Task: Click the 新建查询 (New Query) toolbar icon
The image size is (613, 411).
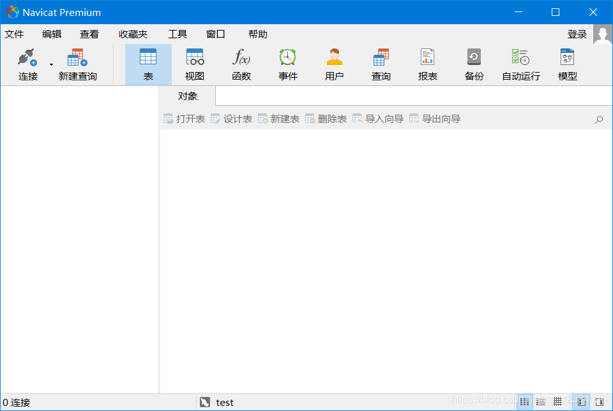Action: pos(77,57)
